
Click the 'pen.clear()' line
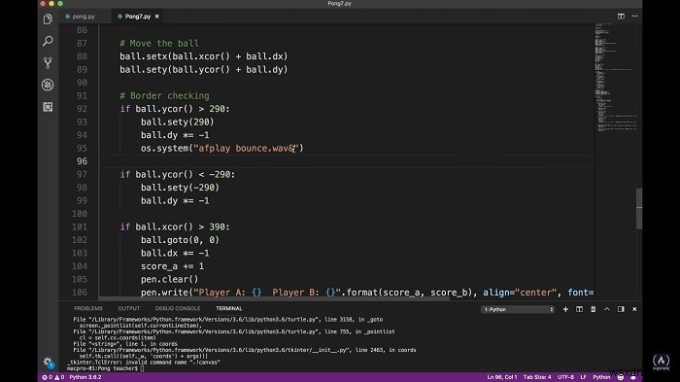pyautogui.click(x=170, y=280)
